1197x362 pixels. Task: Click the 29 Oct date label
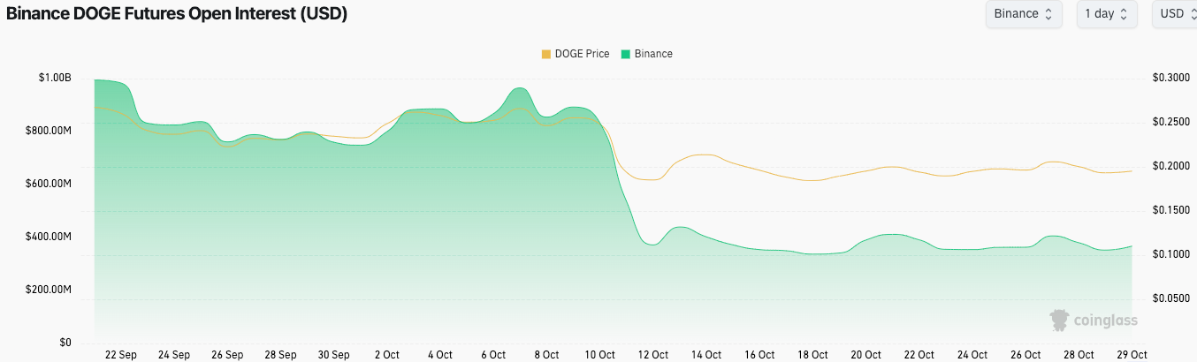pos(1132,355)
